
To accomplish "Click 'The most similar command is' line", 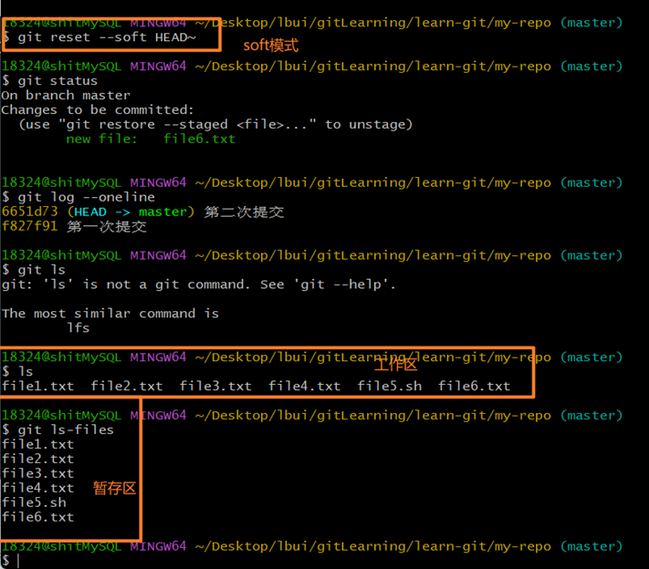I will tap(110, 314).
